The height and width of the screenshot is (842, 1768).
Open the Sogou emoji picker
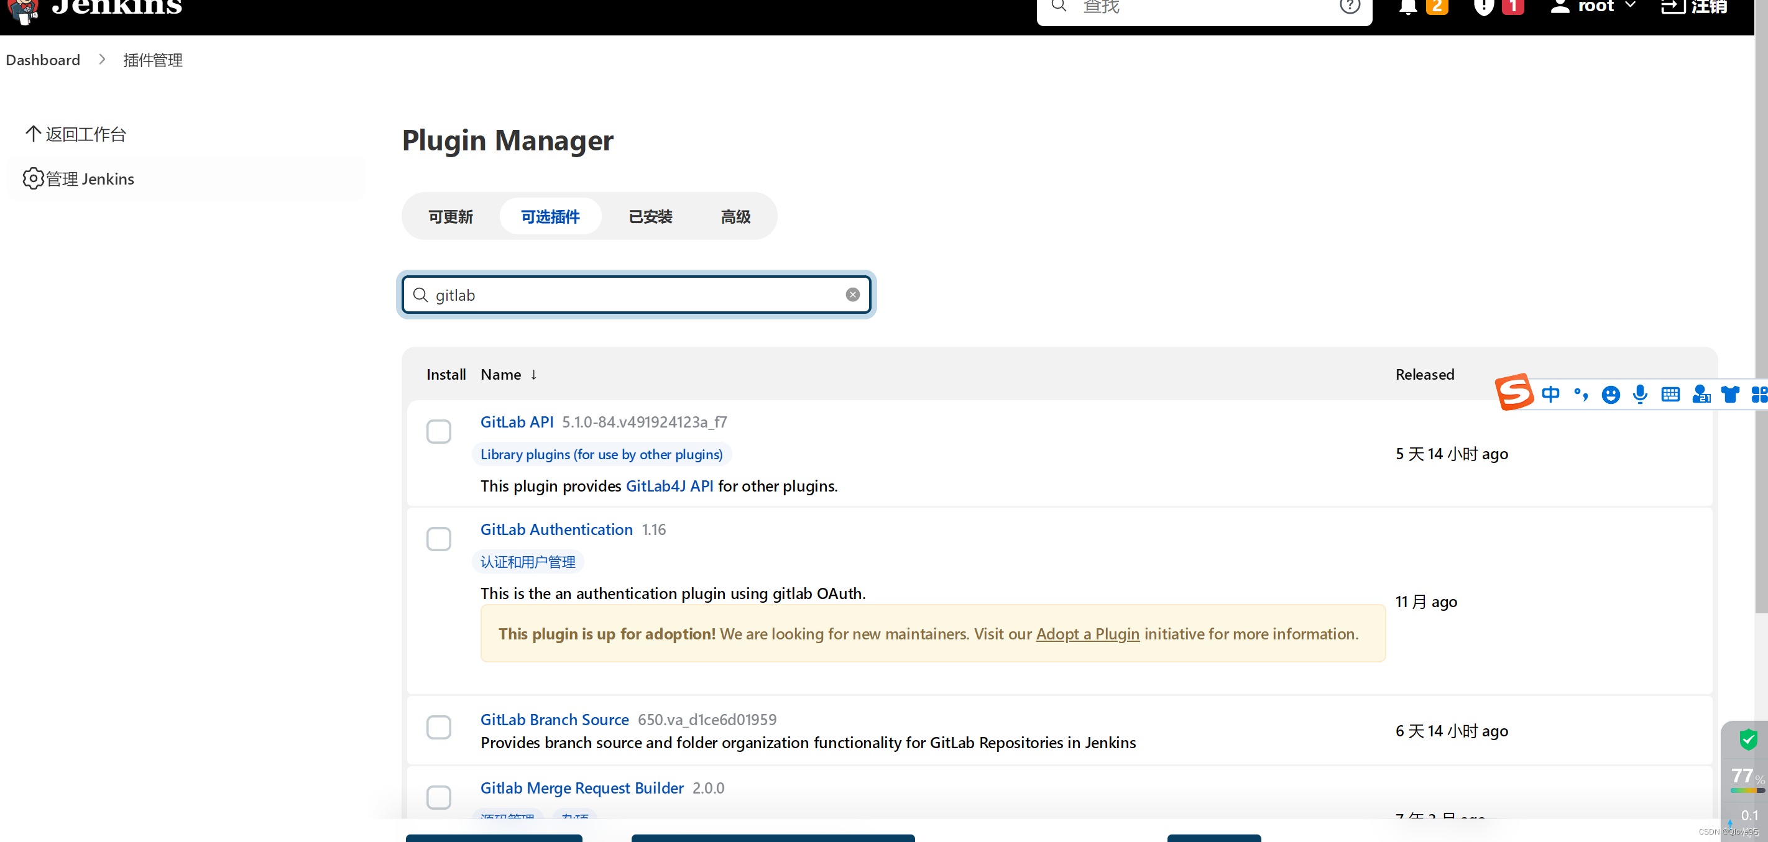[x=1611, y=395]
